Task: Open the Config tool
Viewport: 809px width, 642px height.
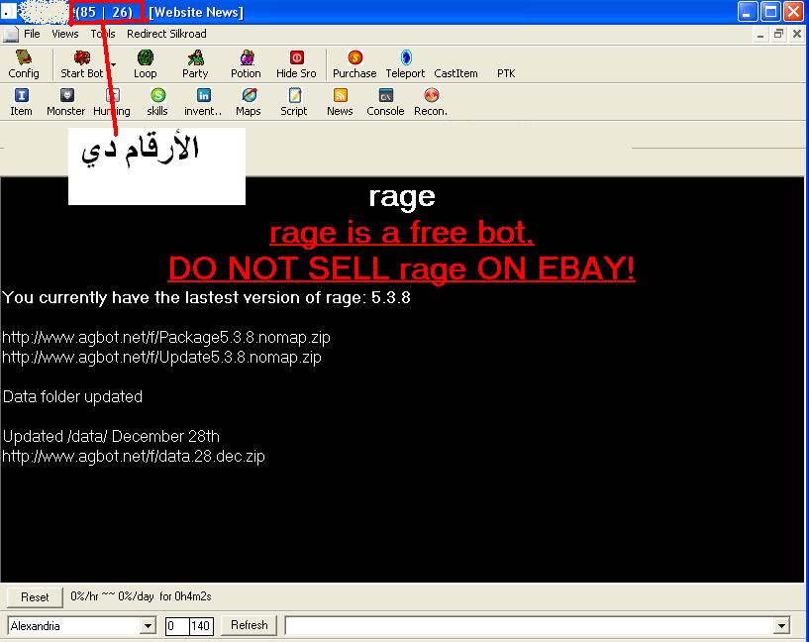Action: coord(23,64)
